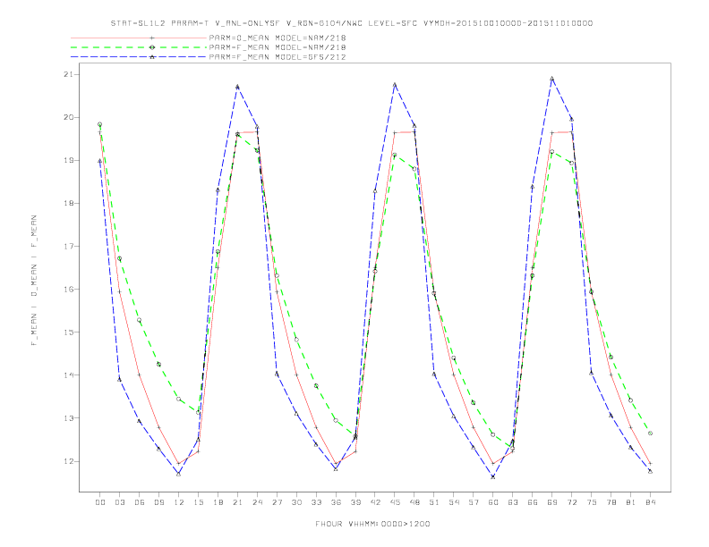Select legend text PARM=F_MEAN MODEL=GFS/212

click(x=278, y=57)
